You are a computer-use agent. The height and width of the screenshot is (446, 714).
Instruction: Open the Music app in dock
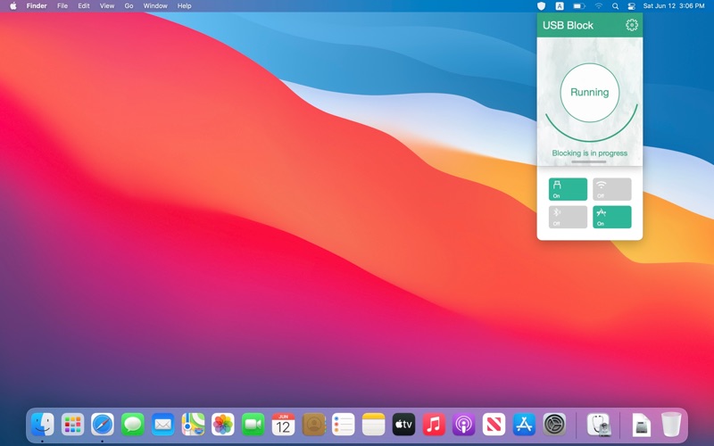point(434,425)
